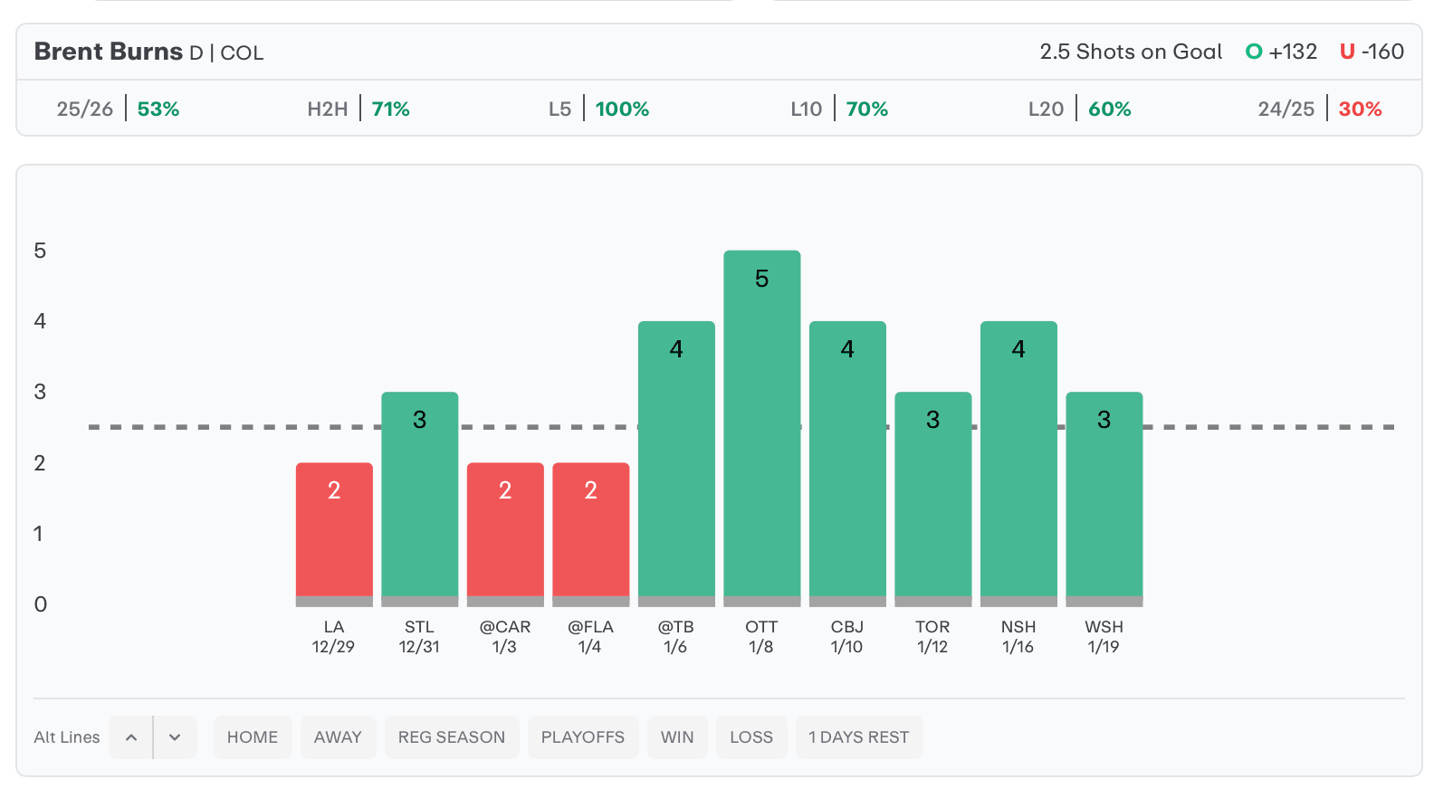Select the L10 70% split
This screenshot has width=1434, height=798.
coord(839,109)
